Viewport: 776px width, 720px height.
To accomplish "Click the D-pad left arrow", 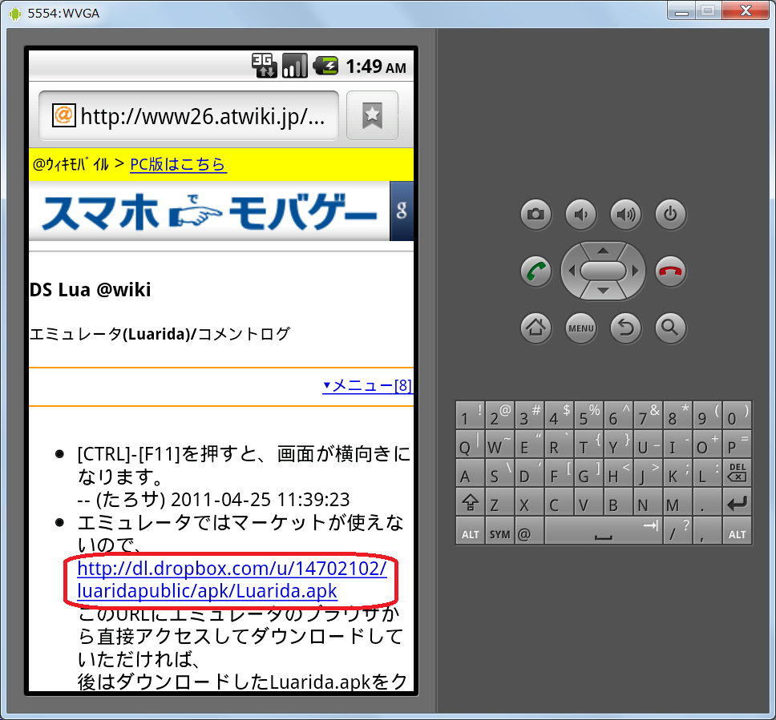I will point(572,271).
